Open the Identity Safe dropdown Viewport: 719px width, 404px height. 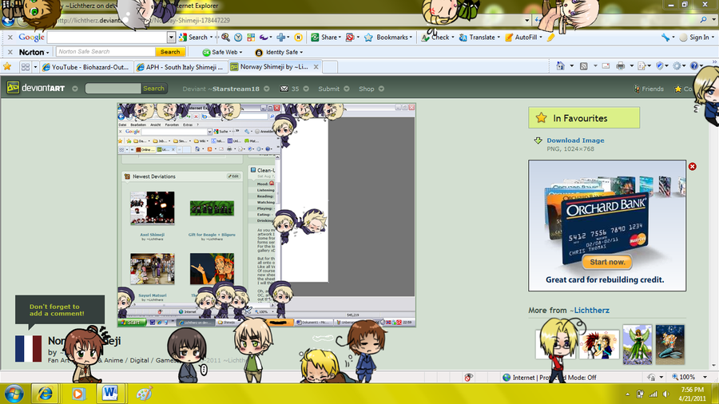pyautogui.click(x=279, y=52)
